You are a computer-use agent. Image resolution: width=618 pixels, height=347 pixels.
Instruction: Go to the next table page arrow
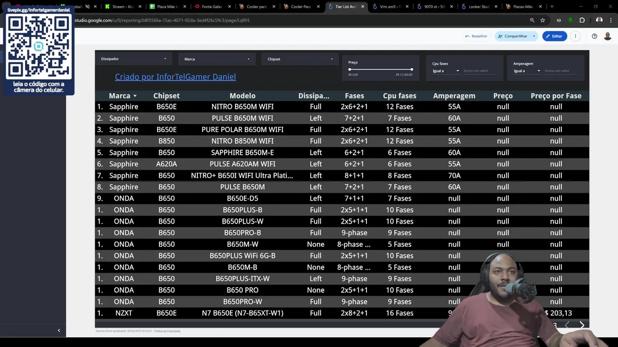click(582, 325)
